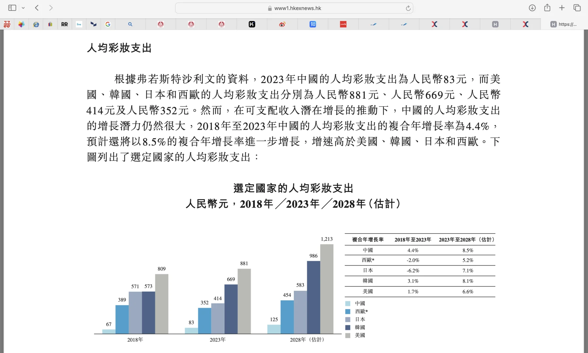
Task: Click the 6.6% cell in the table
Action: [468, 292]
